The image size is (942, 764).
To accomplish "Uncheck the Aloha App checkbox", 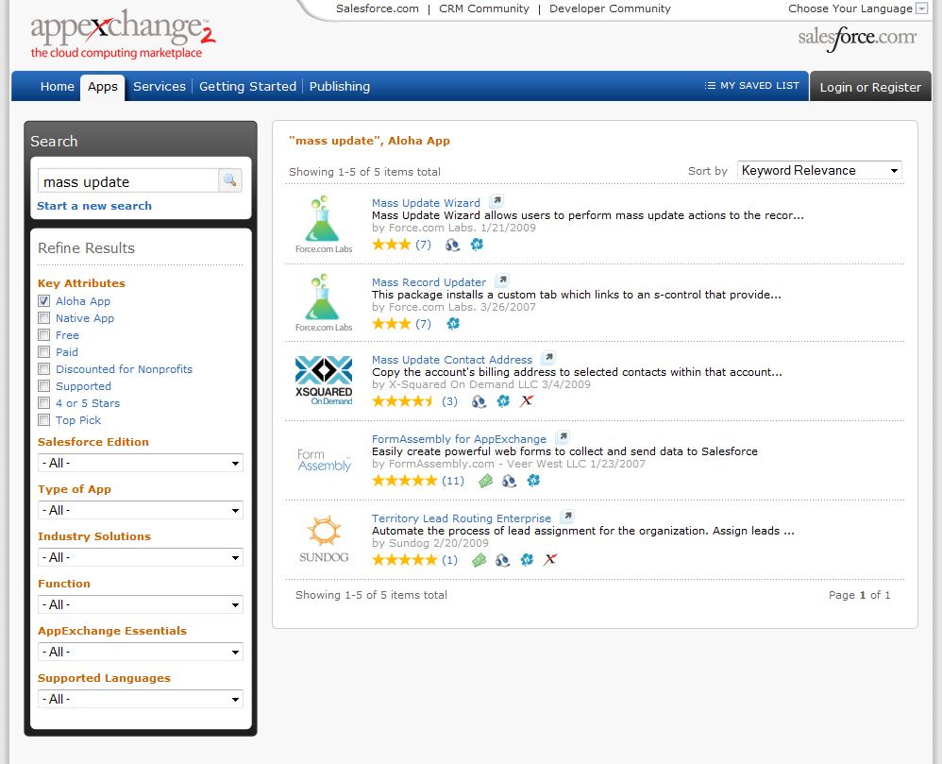I will (x=43, y=300).
